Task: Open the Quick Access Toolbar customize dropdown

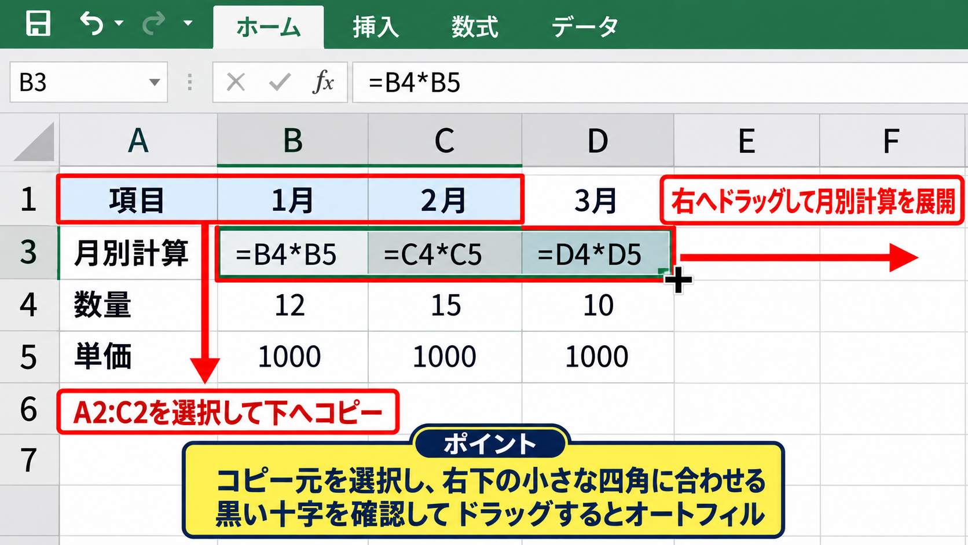Action: [188, 24]
